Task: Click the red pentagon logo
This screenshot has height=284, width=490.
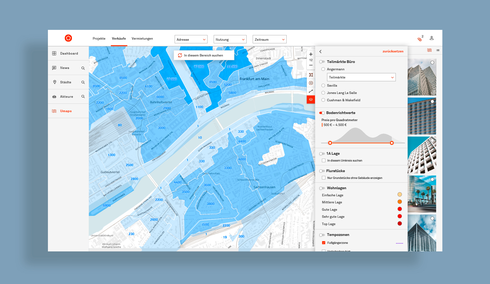Action: [x=68, y=38]
